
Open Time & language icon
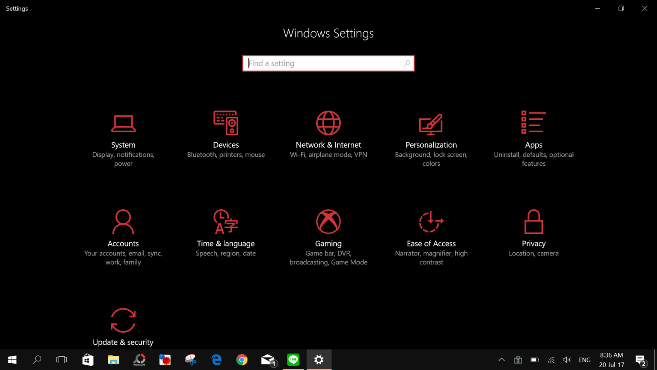click(226, 222)
